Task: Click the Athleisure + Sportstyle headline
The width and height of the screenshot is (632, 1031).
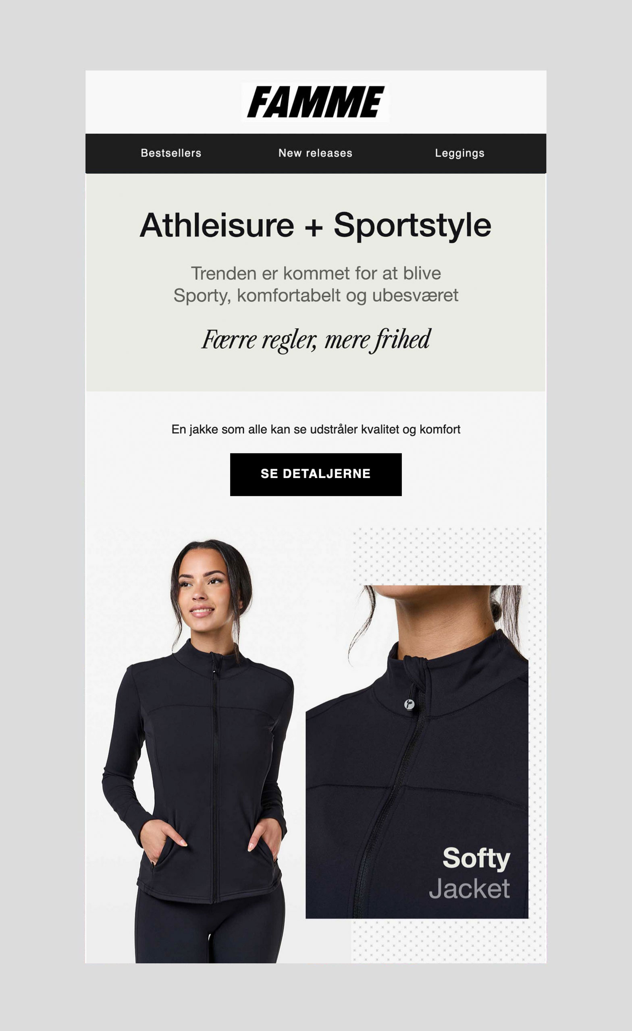Action: pos(315,225)
